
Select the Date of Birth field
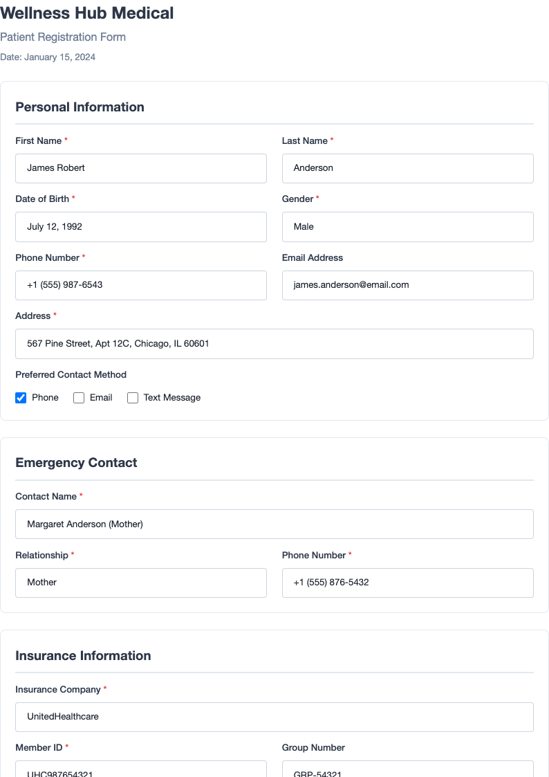141,226
